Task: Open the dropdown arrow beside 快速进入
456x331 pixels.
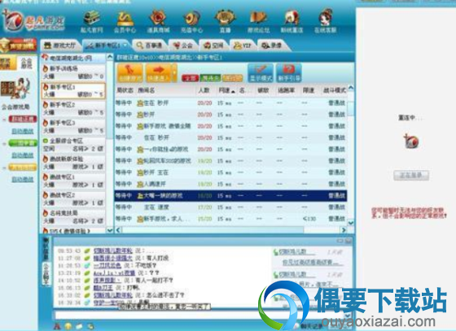Action: [175, 73]
